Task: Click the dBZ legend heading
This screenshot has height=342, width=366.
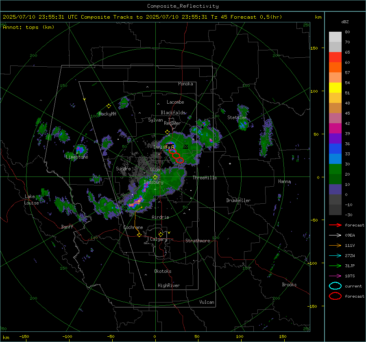Action: (x=345, y=22)
